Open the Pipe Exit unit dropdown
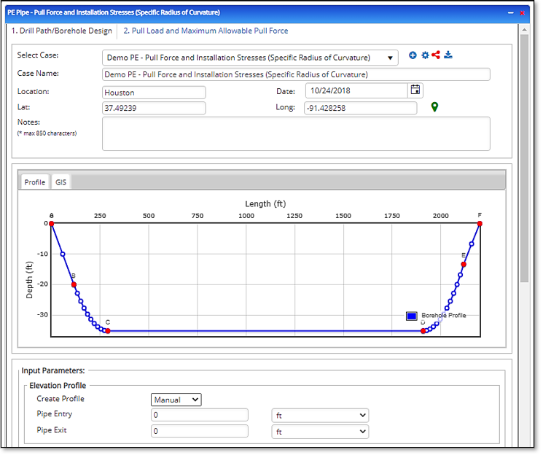This screenshot has width=543, height=455. coord(320,431)
